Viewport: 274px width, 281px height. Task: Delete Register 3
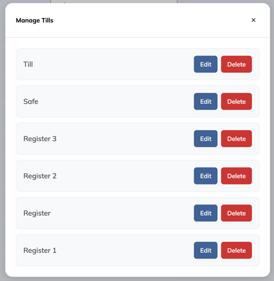pyautogui.click(x=237, y=139)
